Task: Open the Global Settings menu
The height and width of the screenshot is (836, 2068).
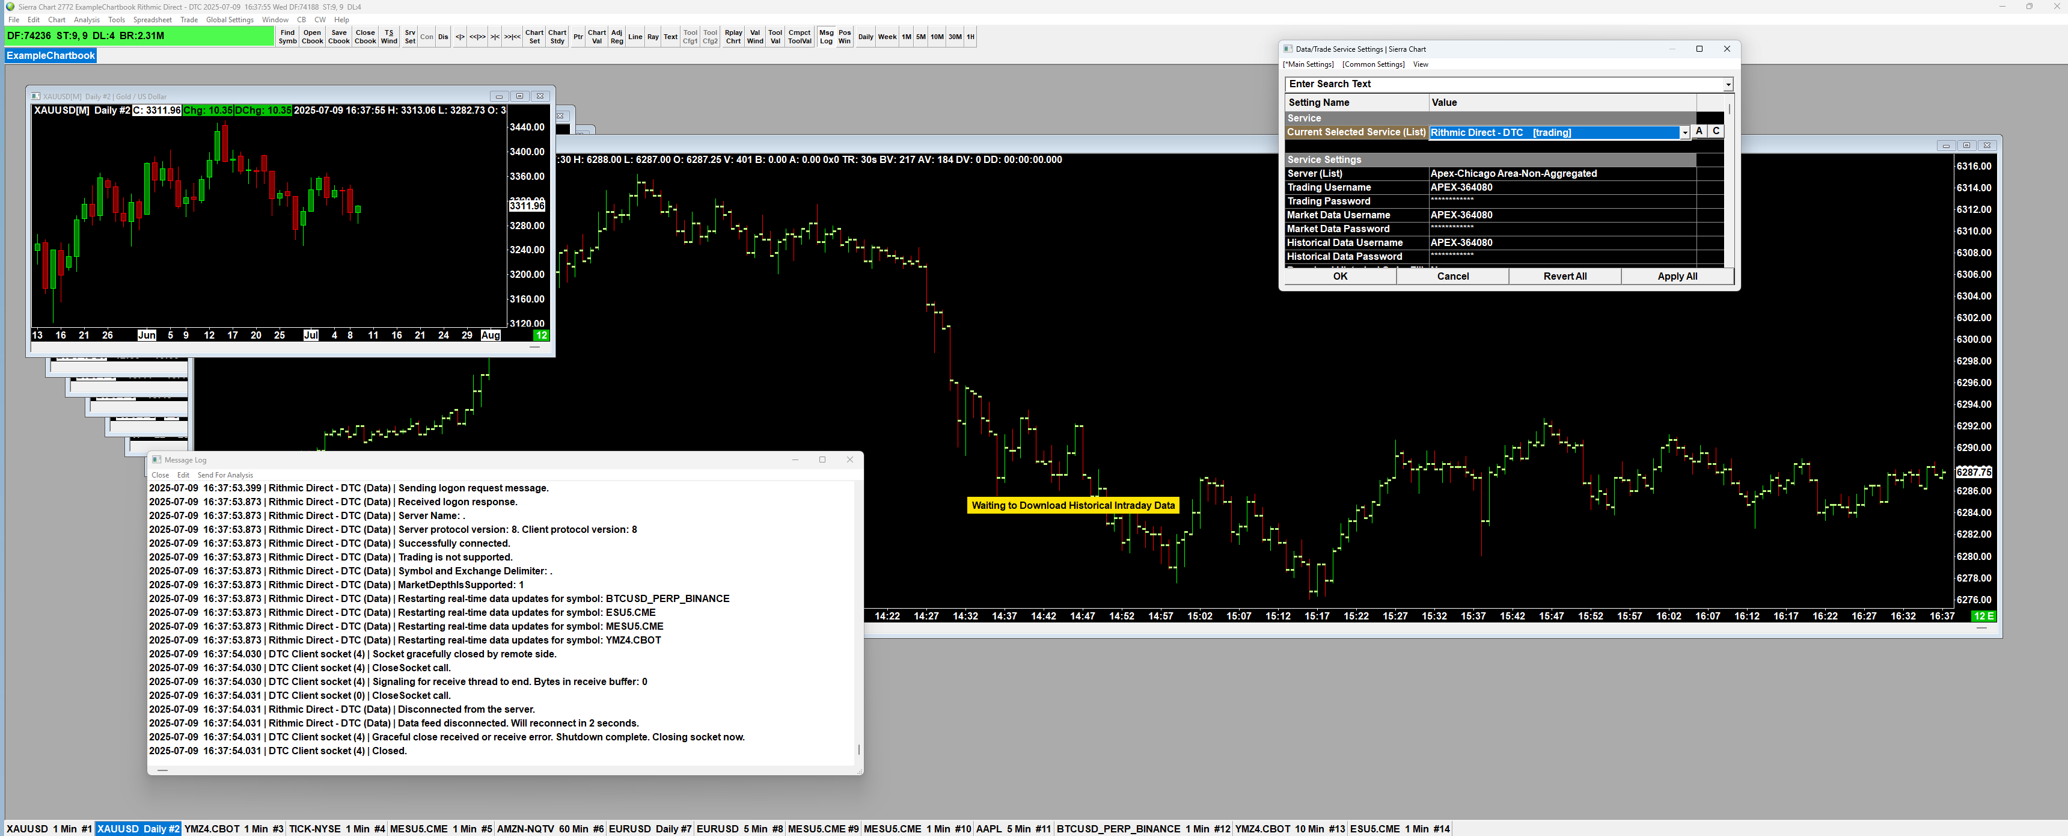Action: 230,20
